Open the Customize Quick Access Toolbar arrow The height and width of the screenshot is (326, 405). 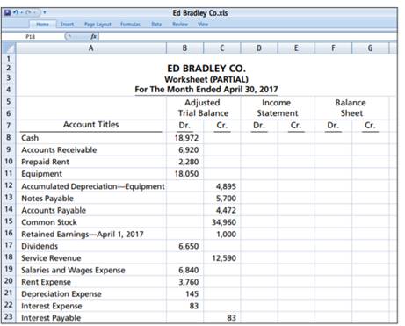[x=44, y=12]
